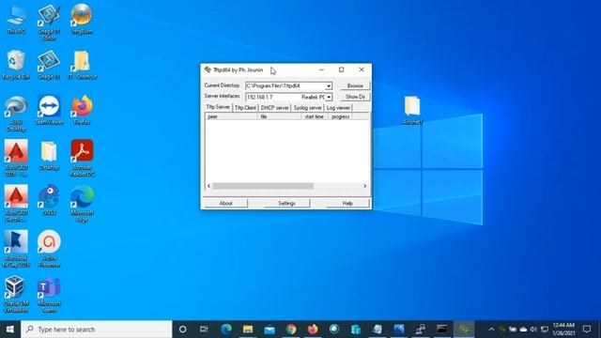
Task: Launch the Active Presenter desktop shortcut
Action: tap(49, 249)
